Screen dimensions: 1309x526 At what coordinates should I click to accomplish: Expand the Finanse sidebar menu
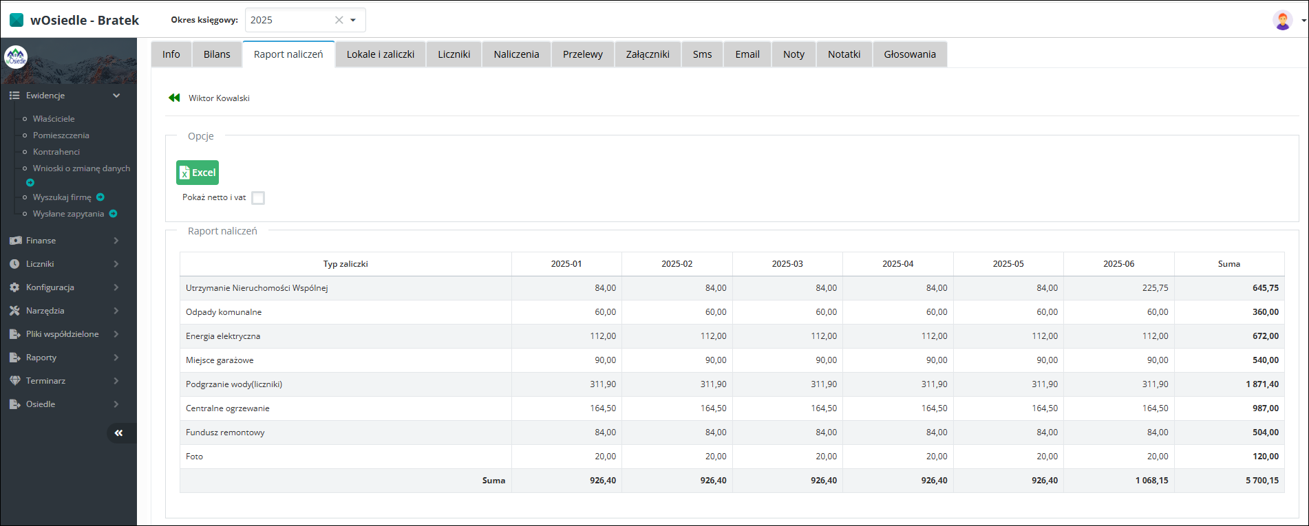point(65,241)
